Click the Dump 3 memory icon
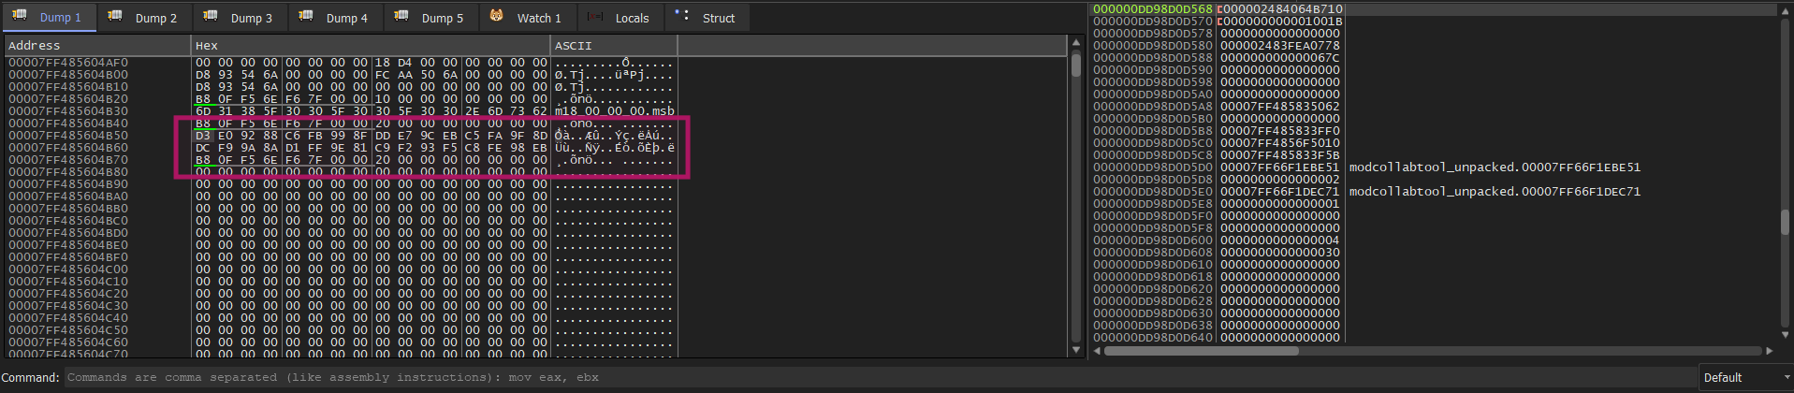 211,17
